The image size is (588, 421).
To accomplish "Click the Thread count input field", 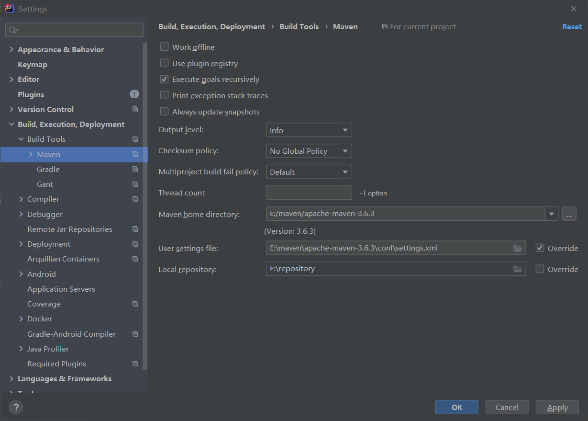I will (309, 193).
